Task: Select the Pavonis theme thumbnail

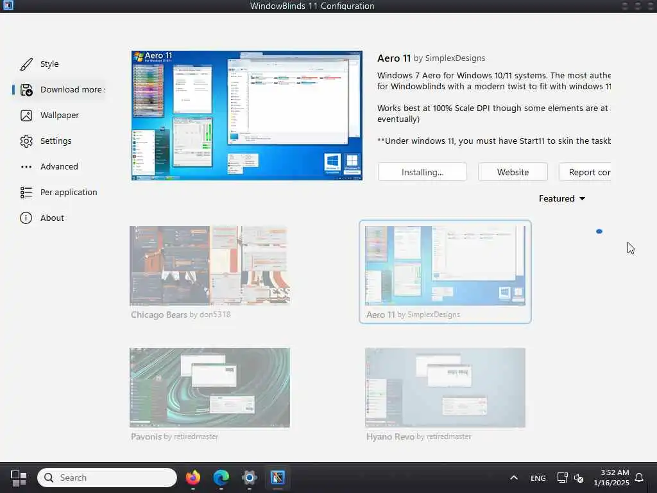Action: (210, 387)
